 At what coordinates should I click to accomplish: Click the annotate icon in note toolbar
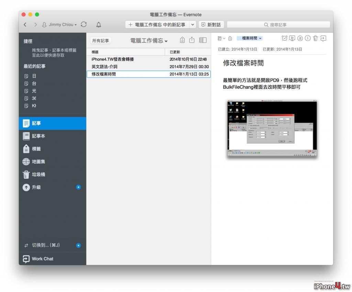tap(300, 38)
